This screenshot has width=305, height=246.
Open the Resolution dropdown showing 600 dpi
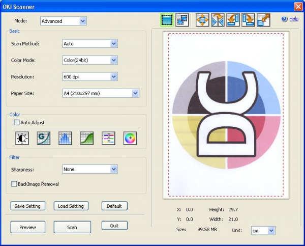click(114, 77)
